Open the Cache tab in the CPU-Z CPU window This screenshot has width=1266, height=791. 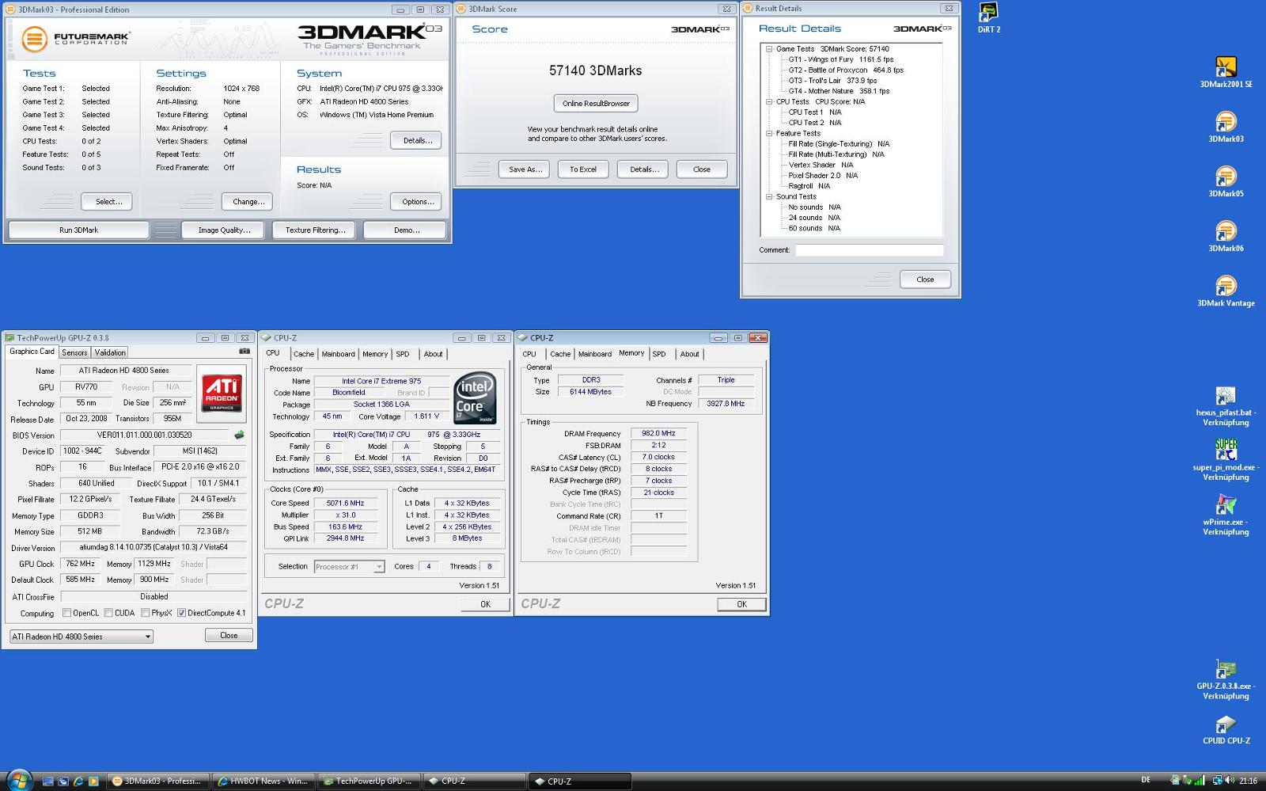coord(304,355)
